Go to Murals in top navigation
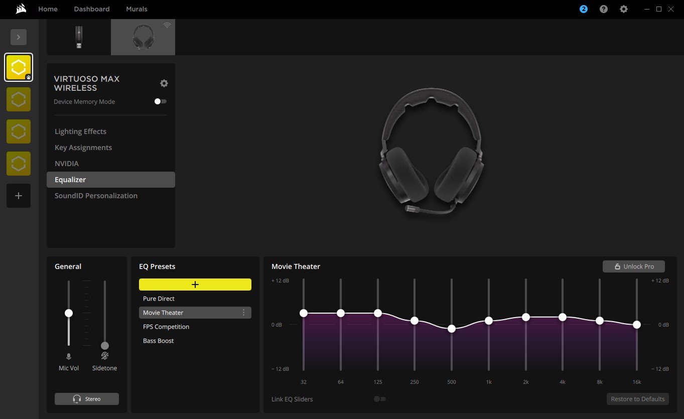The width and height of the screenshot is (684, 419). click(x=136, y=9)
